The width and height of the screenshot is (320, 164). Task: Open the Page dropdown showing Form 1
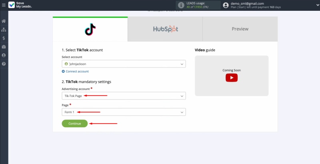point(124,112)
